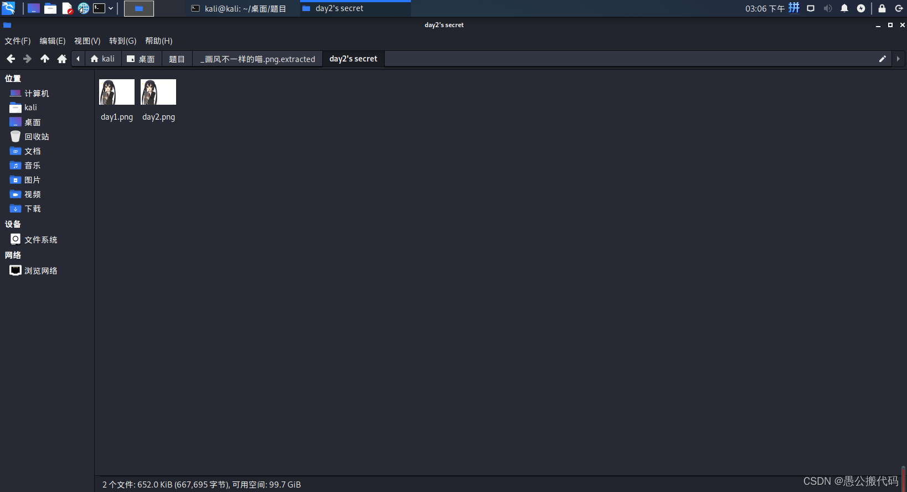Click the _画风不一样的喵.png.extracted breadcrumb
This screenshot has height=492, width=907.
pos(257,59)
